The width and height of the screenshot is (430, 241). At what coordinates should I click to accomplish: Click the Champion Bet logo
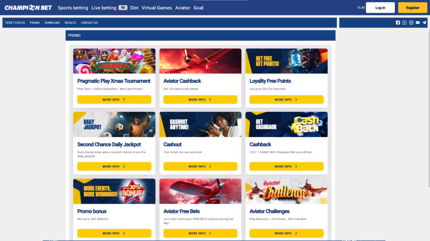click(x=28, y=8)
